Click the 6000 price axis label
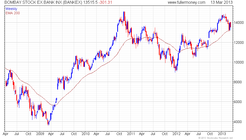This screenshot has width=246, height=140. 237,102
